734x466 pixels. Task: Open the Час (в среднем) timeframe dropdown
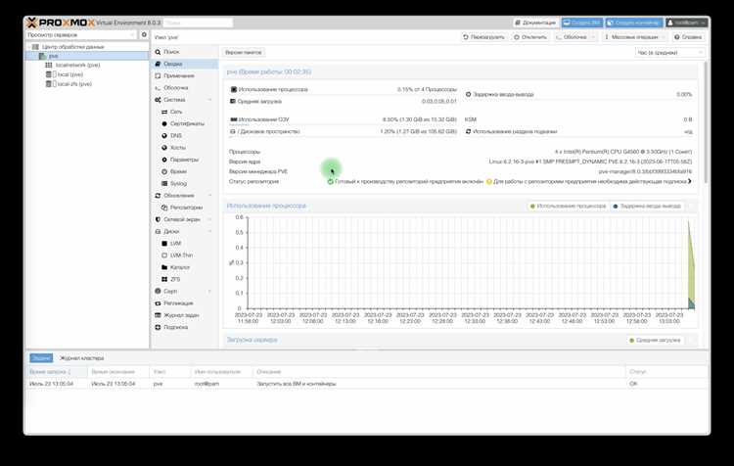click(669, 53)
